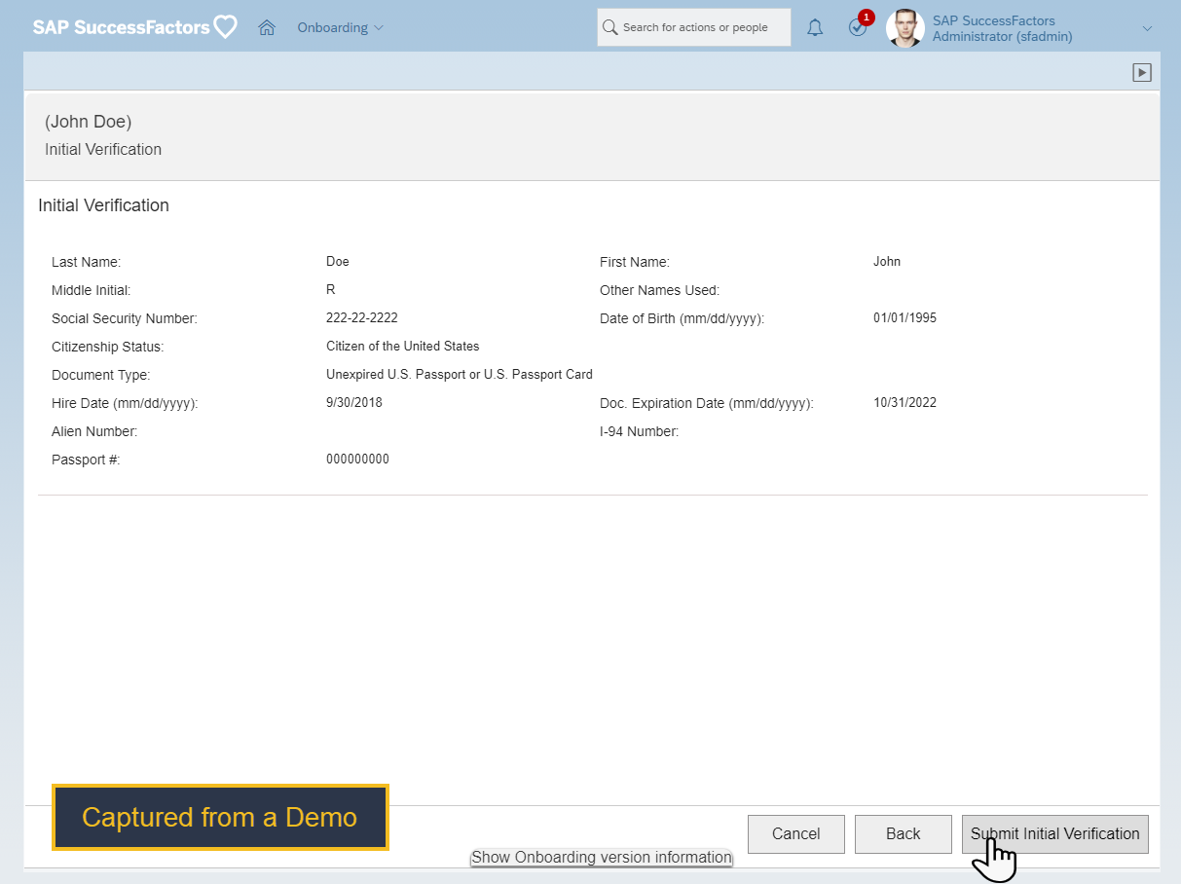Screen dimensions: 1181x884
Task: Click the I-94 Number label
Action: coord(639,431)
